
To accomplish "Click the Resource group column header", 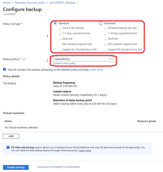I will pos(147,121).
